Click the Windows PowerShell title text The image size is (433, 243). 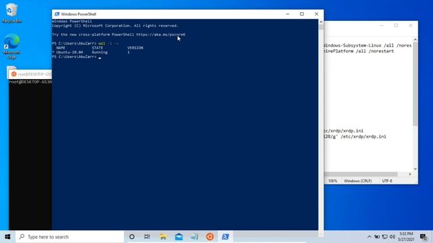(x=78, y=14)
